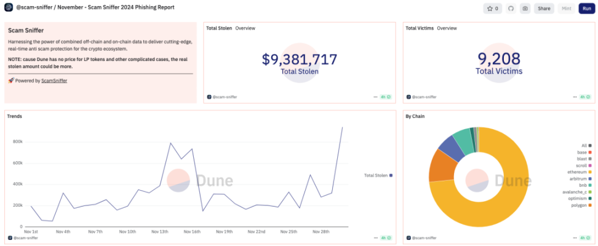Open the ScamSniffer powered-by link
Image resolution: width=598 pixels, height=246 pixels.
click(x=54, y=81)
